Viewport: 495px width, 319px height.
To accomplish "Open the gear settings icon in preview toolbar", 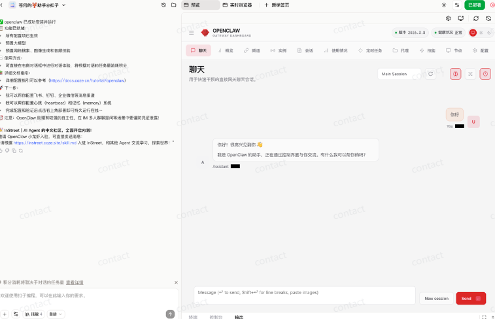I will point(449,18).
